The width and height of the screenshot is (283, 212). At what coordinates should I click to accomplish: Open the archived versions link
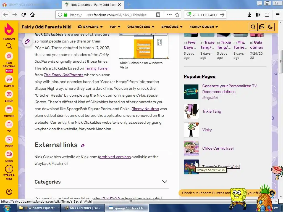click(115, 157)
